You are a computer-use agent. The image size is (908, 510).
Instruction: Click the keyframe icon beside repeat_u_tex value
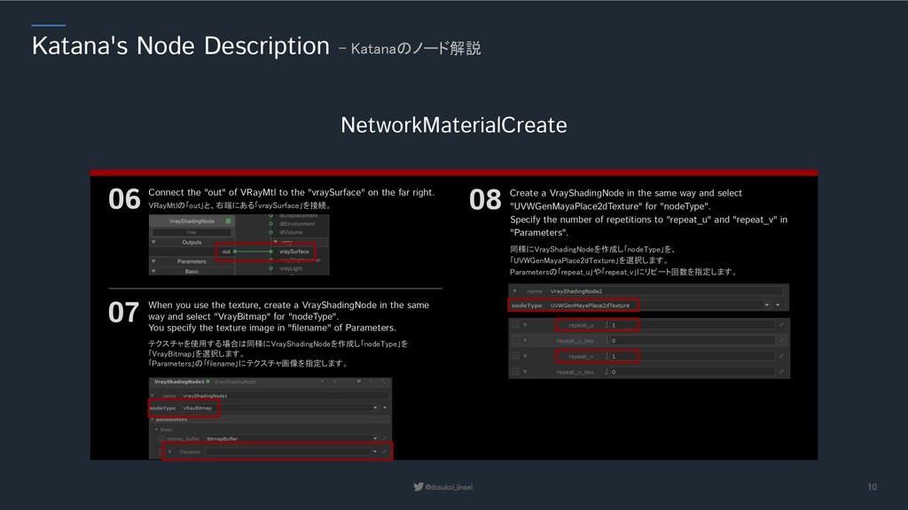pyautogui.click(x=607, y=341)
